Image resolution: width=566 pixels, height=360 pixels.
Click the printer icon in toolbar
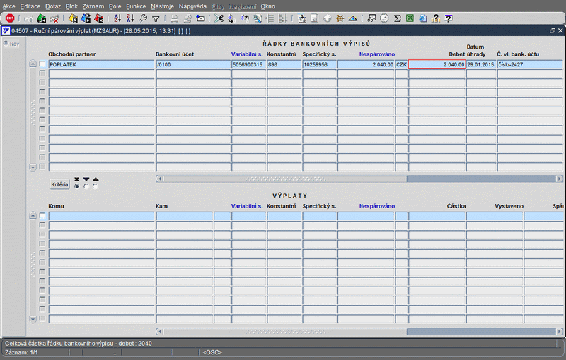174,18
